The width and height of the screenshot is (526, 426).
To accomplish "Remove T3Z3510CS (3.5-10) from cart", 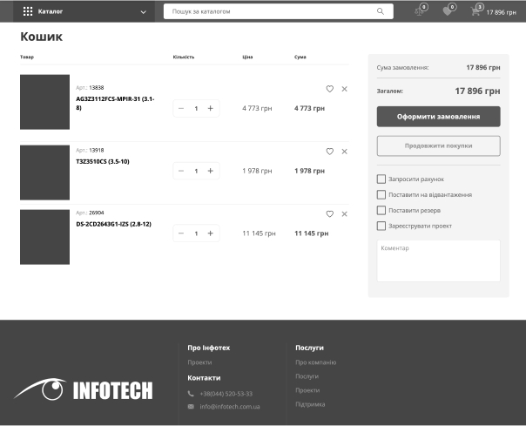I will [344, 152].
